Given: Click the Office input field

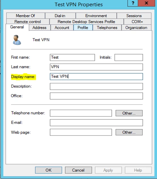Looking at the screenshot, I should click(x=96, y=96).
